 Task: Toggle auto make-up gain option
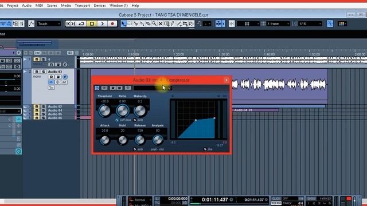click(135, 120)
